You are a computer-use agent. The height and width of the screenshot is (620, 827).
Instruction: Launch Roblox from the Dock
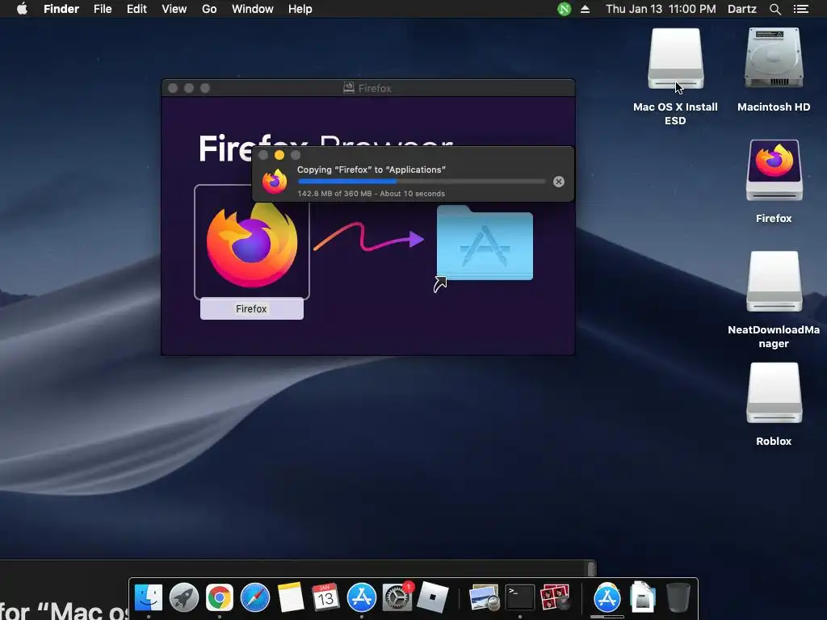pyautogui.click(x=433, y=598)
